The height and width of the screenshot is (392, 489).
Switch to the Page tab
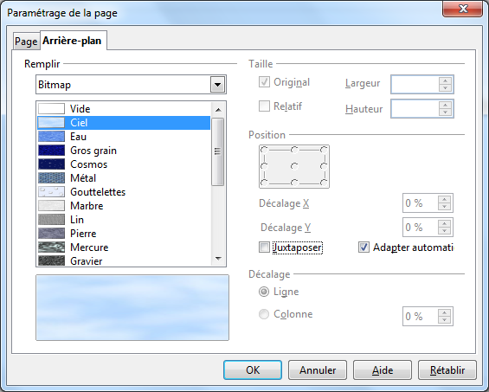(26, 42)
